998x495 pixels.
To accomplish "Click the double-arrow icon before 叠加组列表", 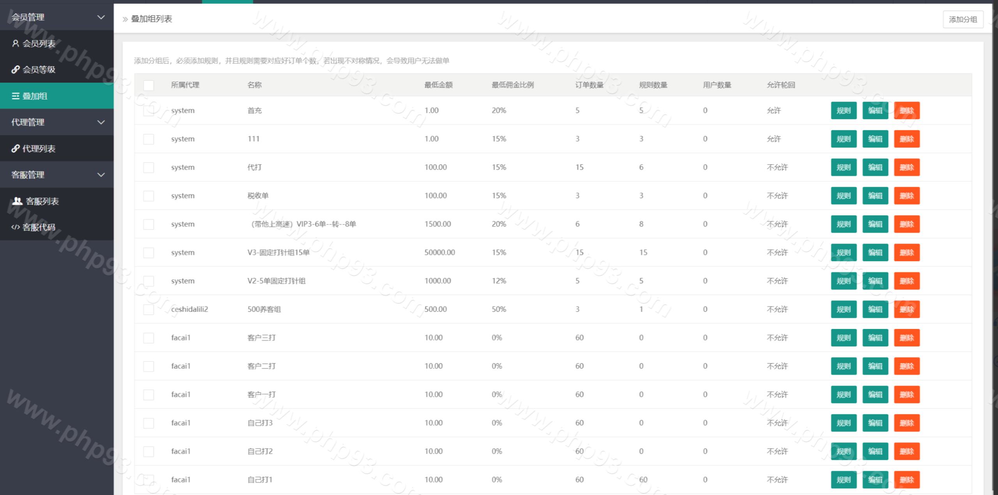I will 125,19.
